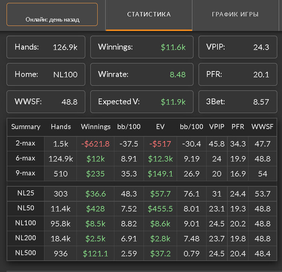This screenshot has height=272, width=282.
Task: Select the WWSF 48.8 stat card
Action: point(46,102)
